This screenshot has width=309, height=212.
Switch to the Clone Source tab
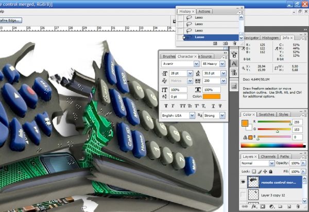pos(205,56)
